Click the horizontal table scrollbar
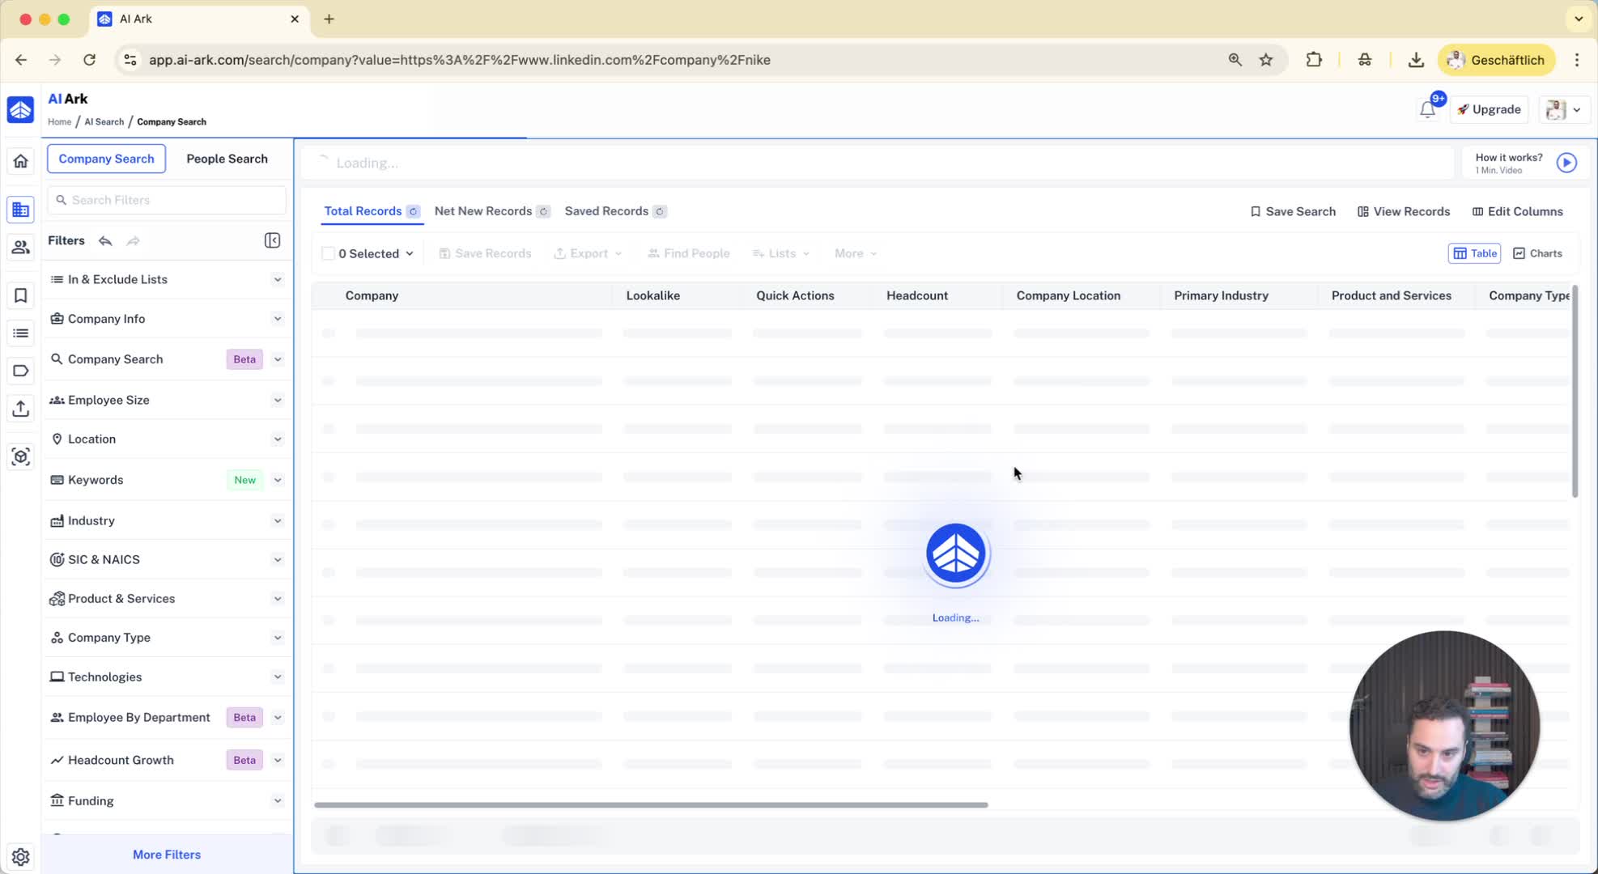The width and height of the screenshot is (1598, 874). 650,804
